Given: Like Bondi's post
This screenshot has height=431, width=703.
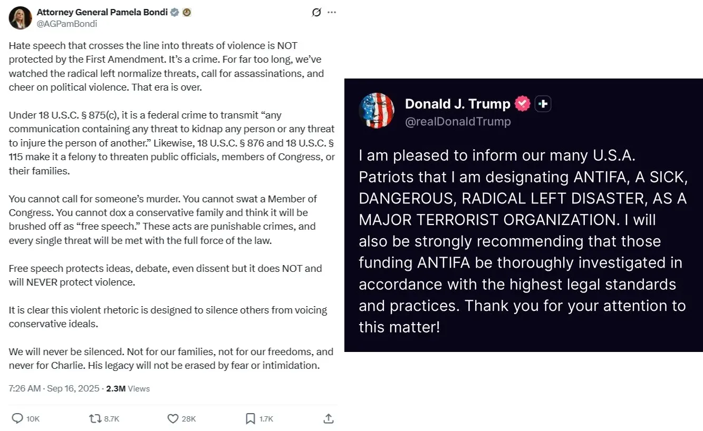Looking at the screenshot, I should point(172,418).
